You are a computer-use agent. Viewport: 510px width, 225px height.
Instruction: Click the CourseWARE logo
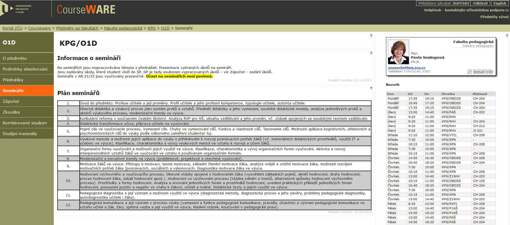[x=86, y=10]
